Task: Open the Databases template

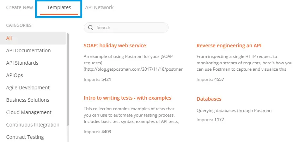Action: pyautogui.click(x=209, y=99)
